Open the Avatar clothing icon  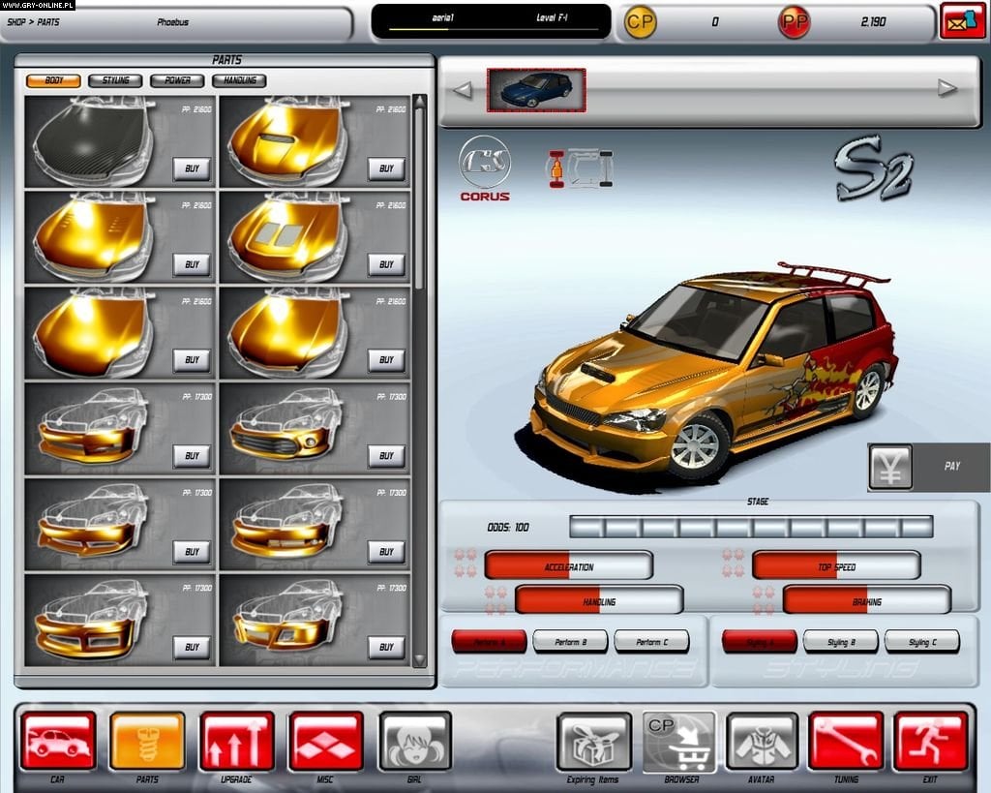764,742
